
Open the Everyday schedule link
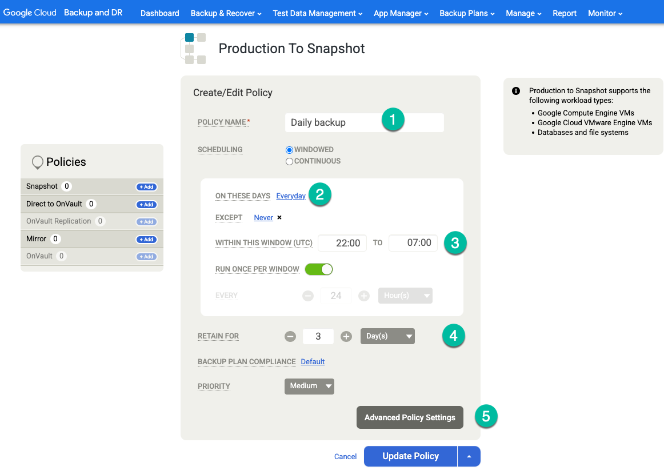point(291,196)
